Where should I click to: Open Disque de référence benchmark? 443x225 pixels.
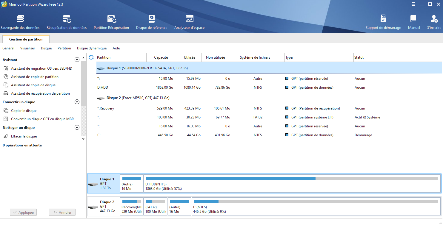tap(152, 22)
